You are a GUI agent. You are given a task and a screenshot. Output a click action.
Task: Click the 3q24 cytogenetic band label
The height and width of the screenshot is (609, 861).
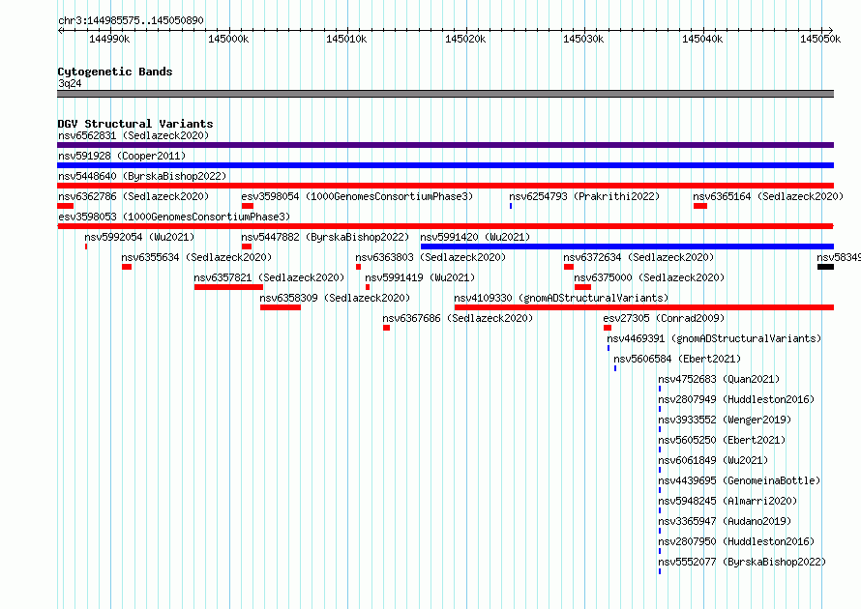70,83
